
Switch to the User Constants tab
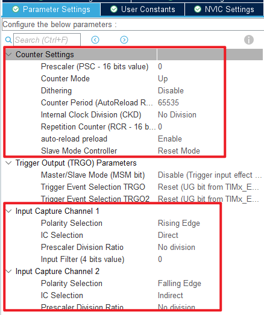[143, 9]
